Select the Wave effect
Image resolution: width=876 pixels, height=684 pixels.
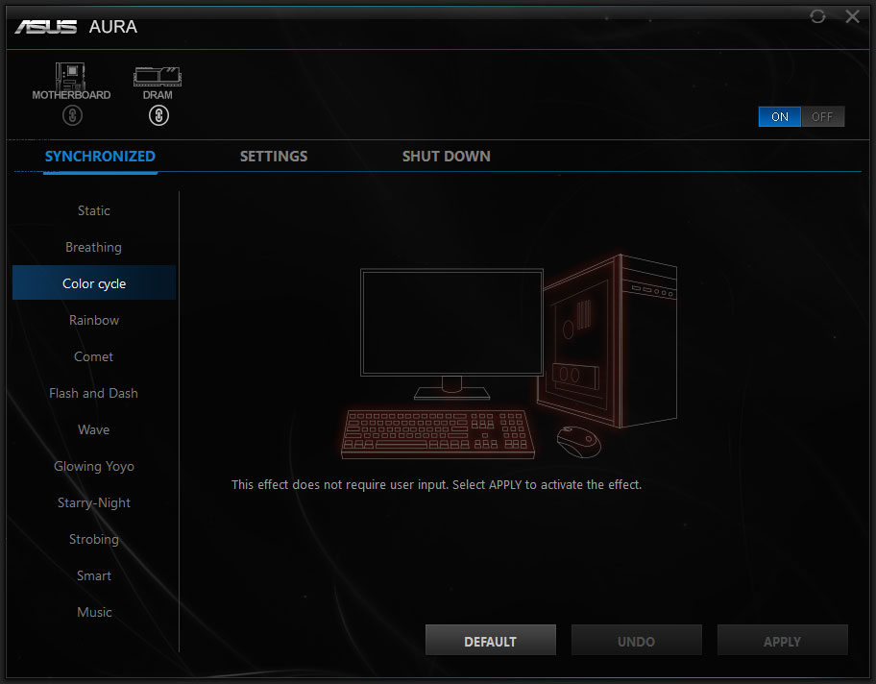coord(94,429)
